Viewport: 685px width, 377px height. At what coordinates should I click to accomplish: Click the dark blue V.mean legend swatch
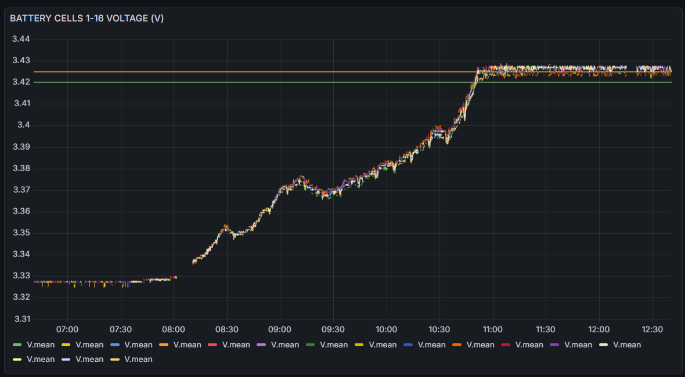click(x=408, y=345)
